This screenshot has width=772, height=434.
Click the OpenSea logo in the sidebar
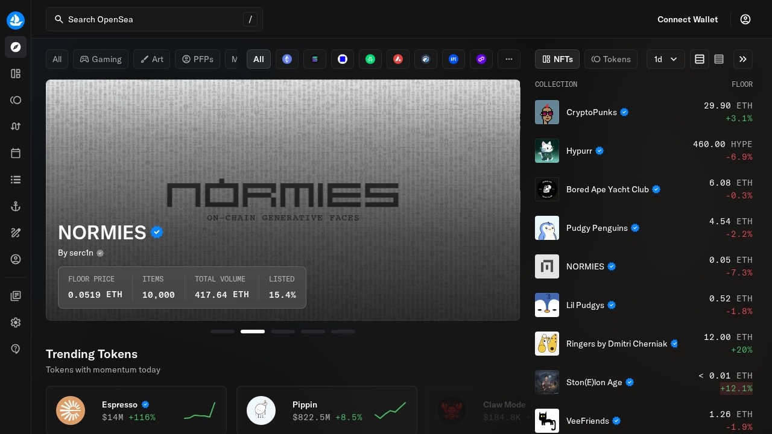coord(16,20)
